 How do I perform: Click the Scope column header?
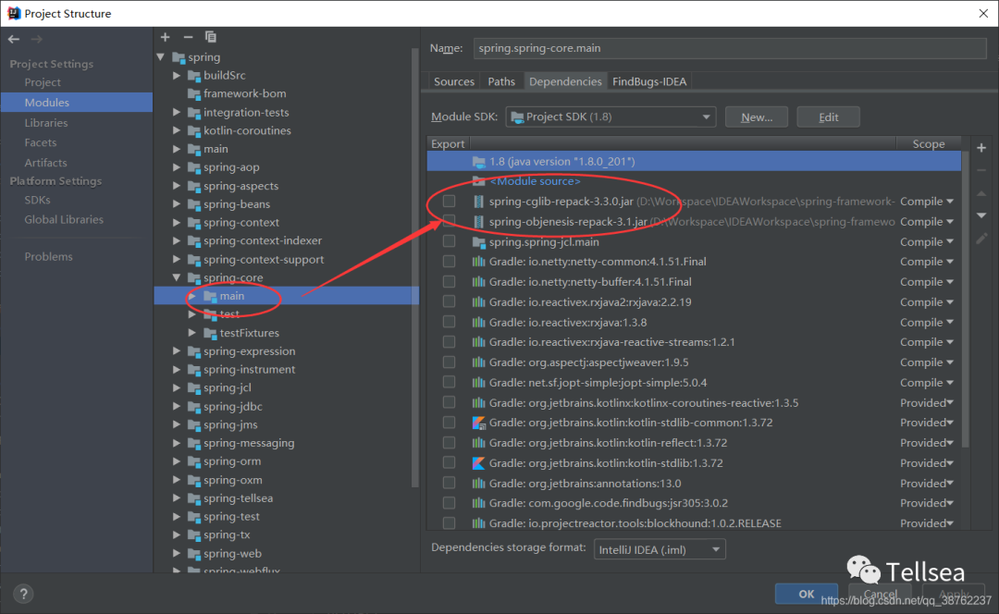pyautogui.click(x=929, y=144)
